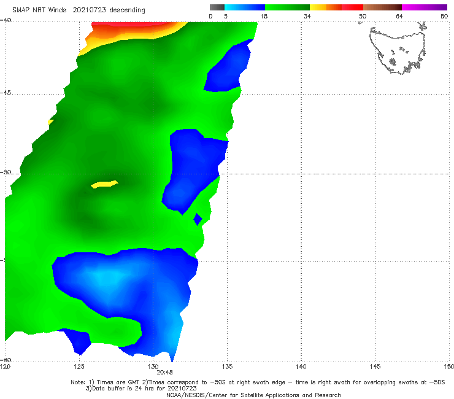Click the latitude label "-40"

point(6,20)
